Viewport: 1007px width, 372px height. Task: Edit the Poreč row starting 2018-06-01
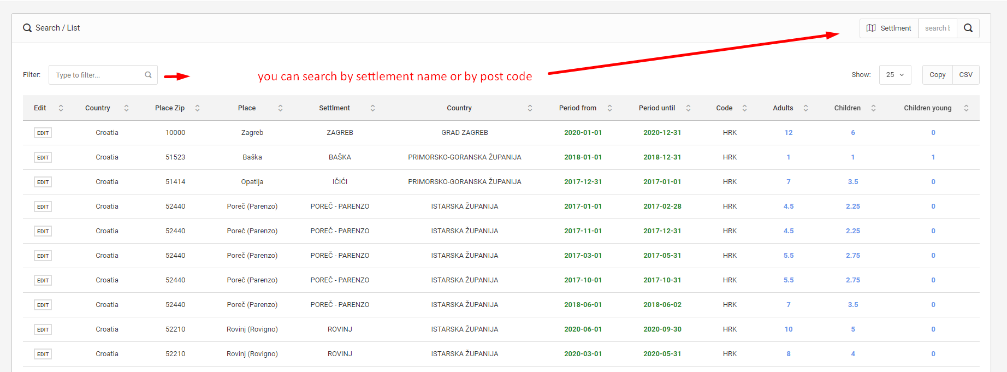[43, 305]
